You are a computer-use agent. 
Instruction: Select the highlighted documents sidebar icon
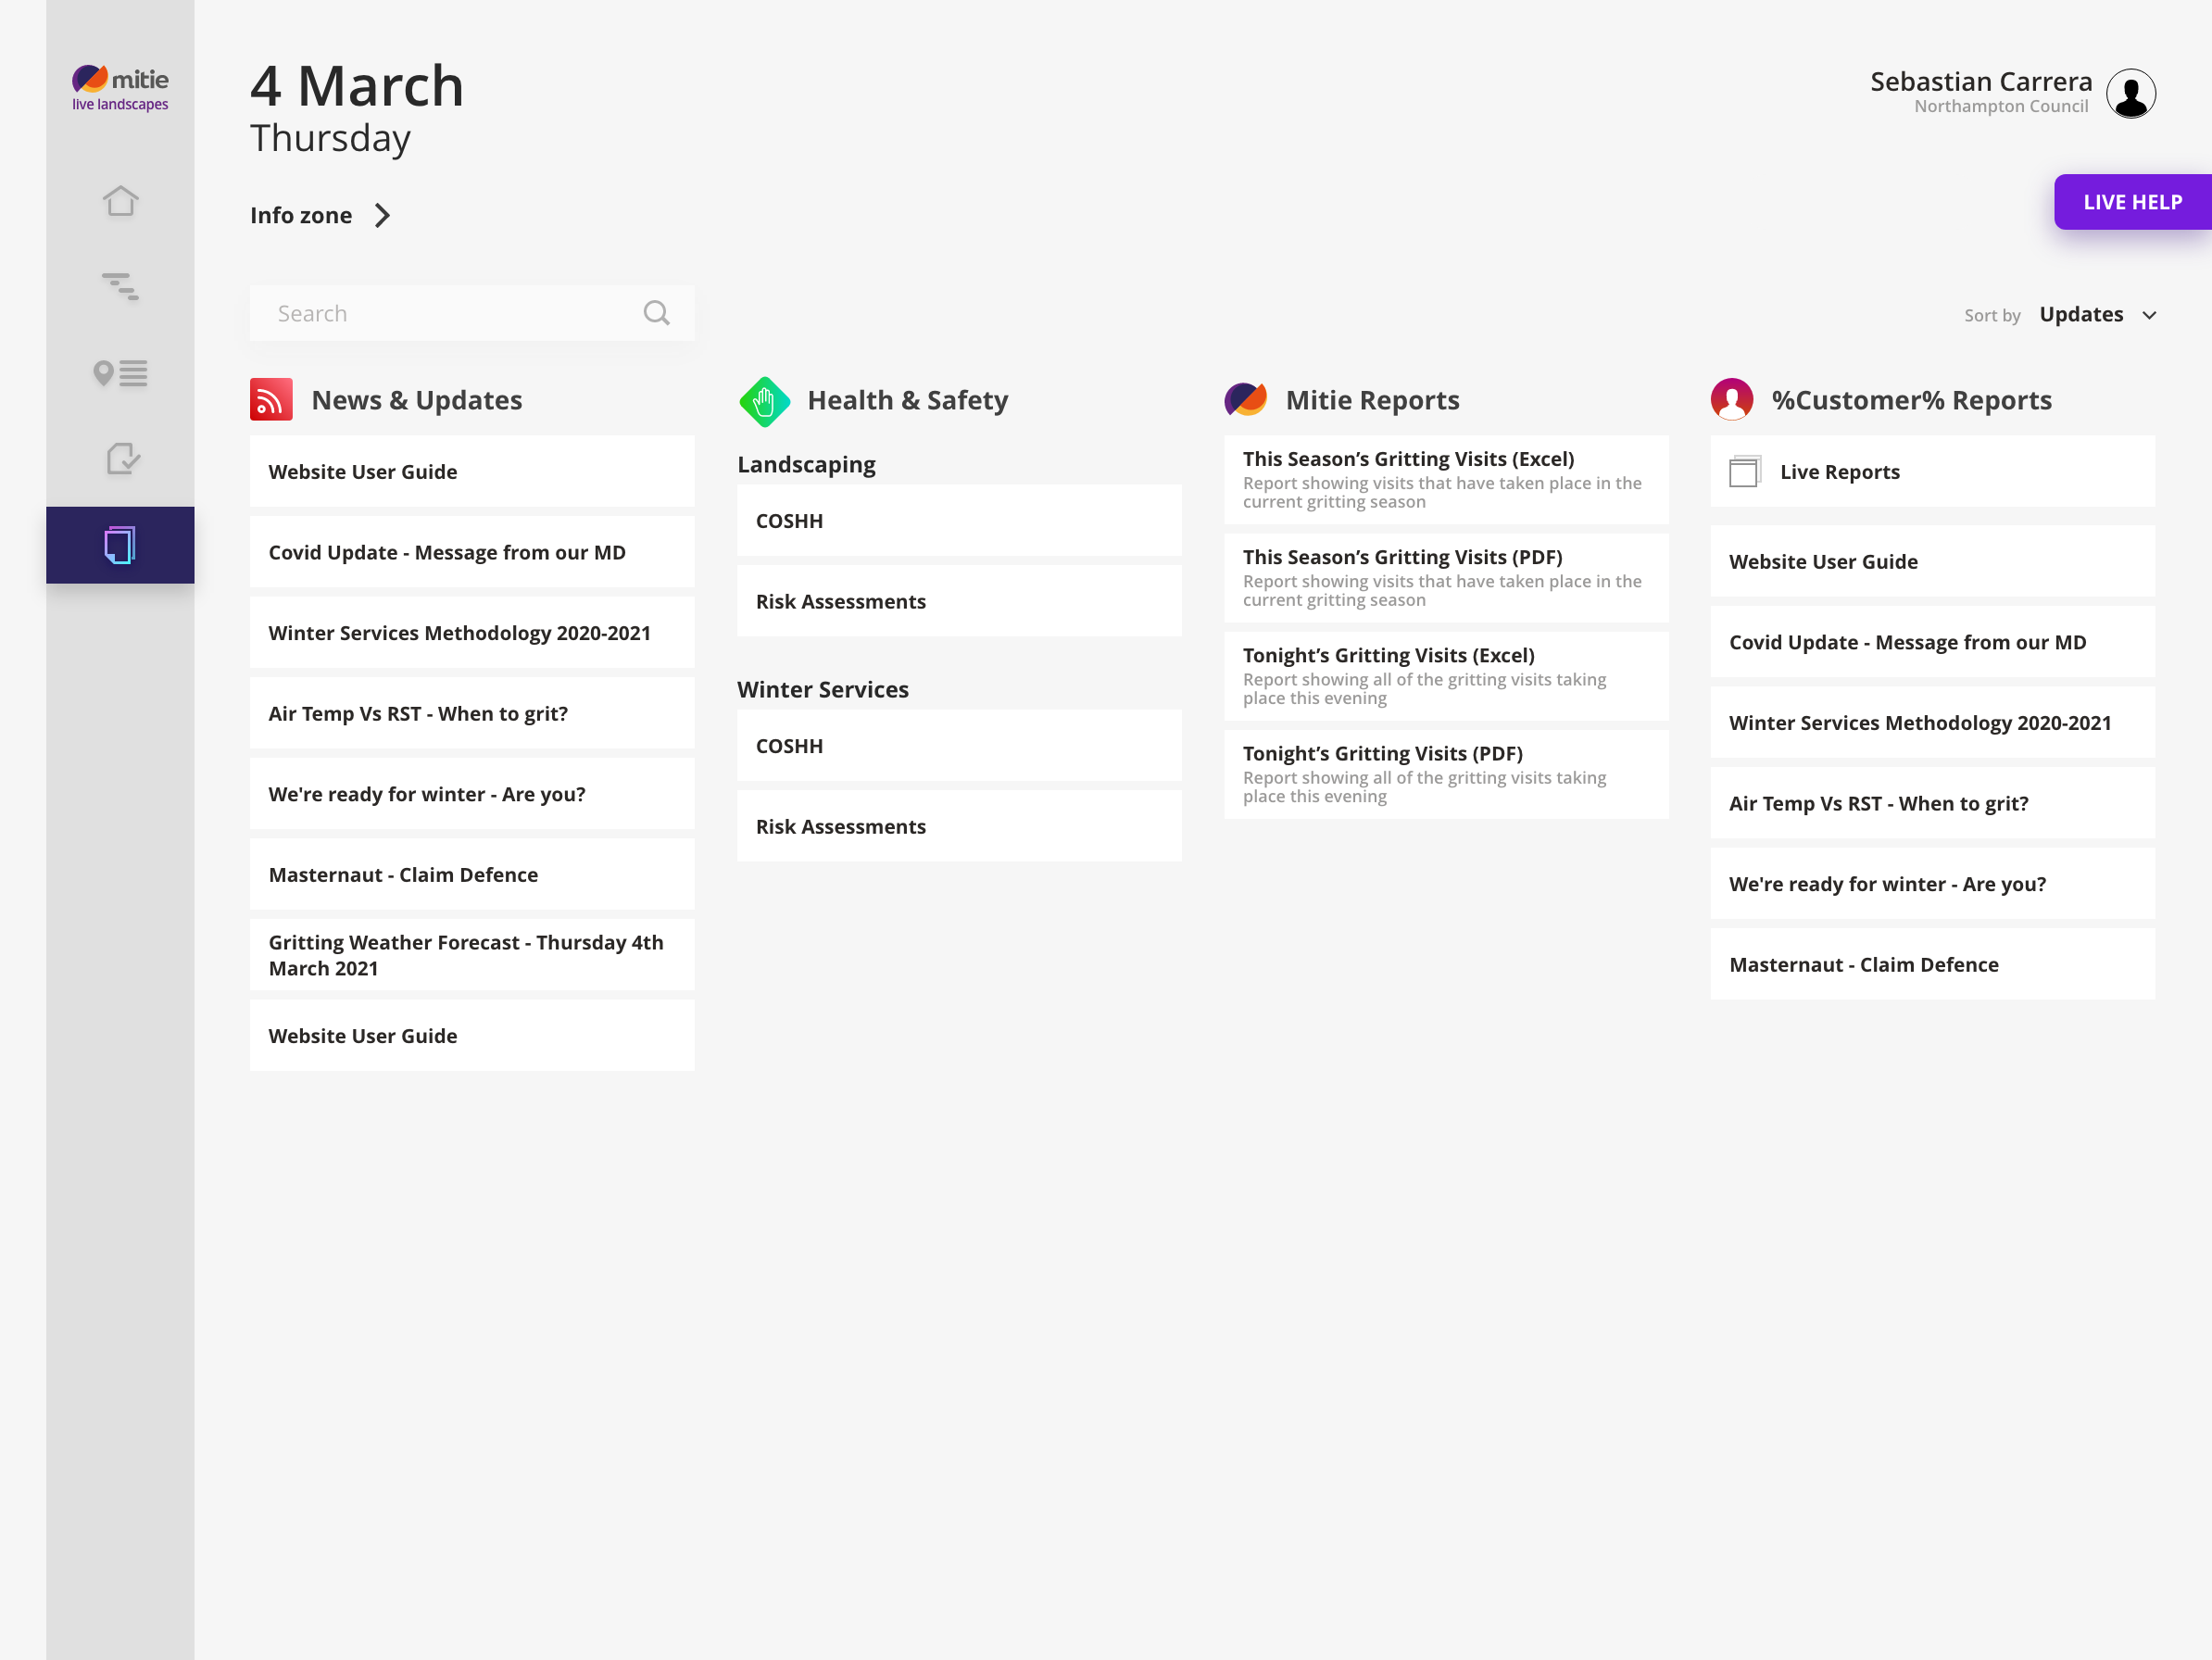(x=120, y=545)
